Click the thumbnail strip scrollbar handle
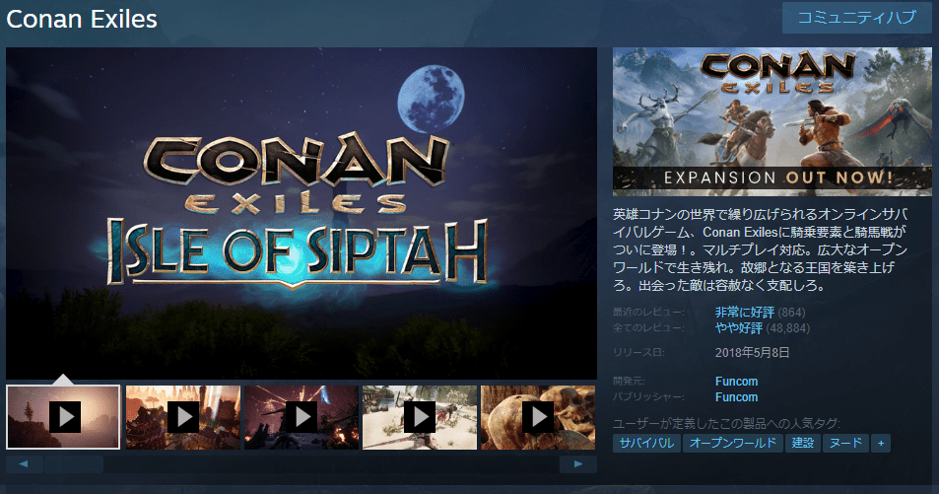939x494 pixels. pyautogui.click(x=74, y=464)
